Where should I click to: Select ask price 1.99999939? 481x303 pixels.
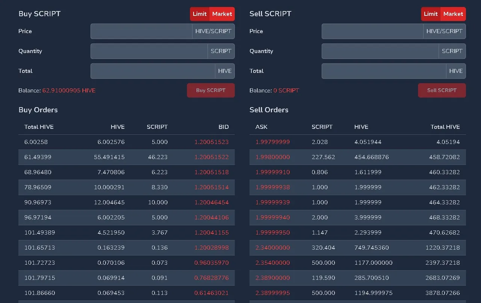pyautogui.click(x=273, y=202)
